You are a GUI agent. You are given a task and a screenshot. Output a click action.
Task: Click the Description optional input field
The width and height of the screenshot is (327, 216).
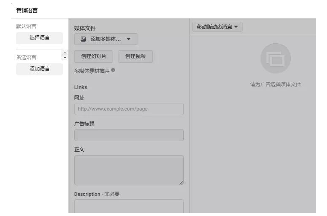coord(129,206)
